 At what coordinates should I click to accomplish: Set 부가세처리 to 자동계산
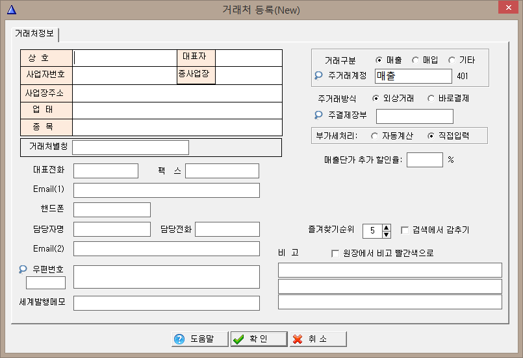point(375,136)
